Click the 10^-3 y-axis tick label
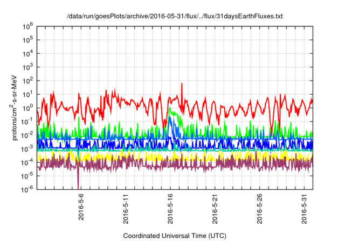The height and width of the screenshot is (241, 345). click(x=27, y=148)
